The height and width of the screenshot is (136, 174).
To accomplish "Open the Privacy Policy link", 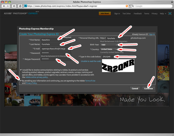I will coord(31,83).
